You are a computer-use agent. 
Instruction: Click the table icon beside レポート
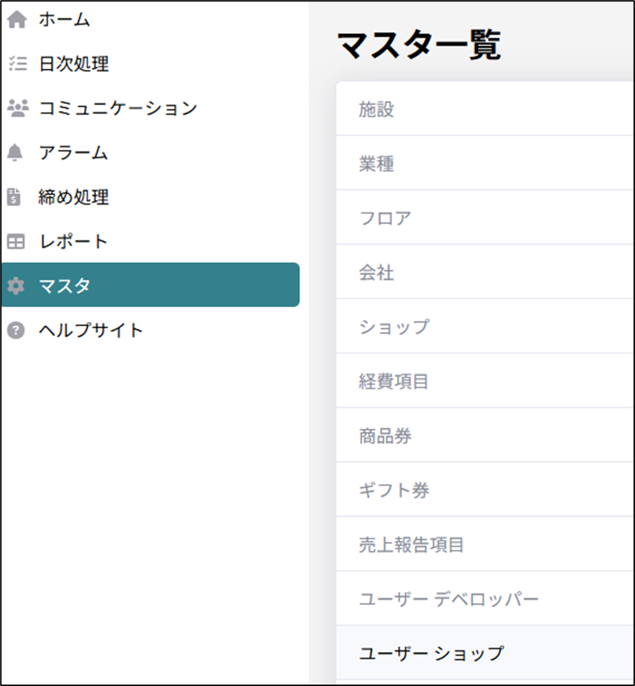click(x=16, y=242)
